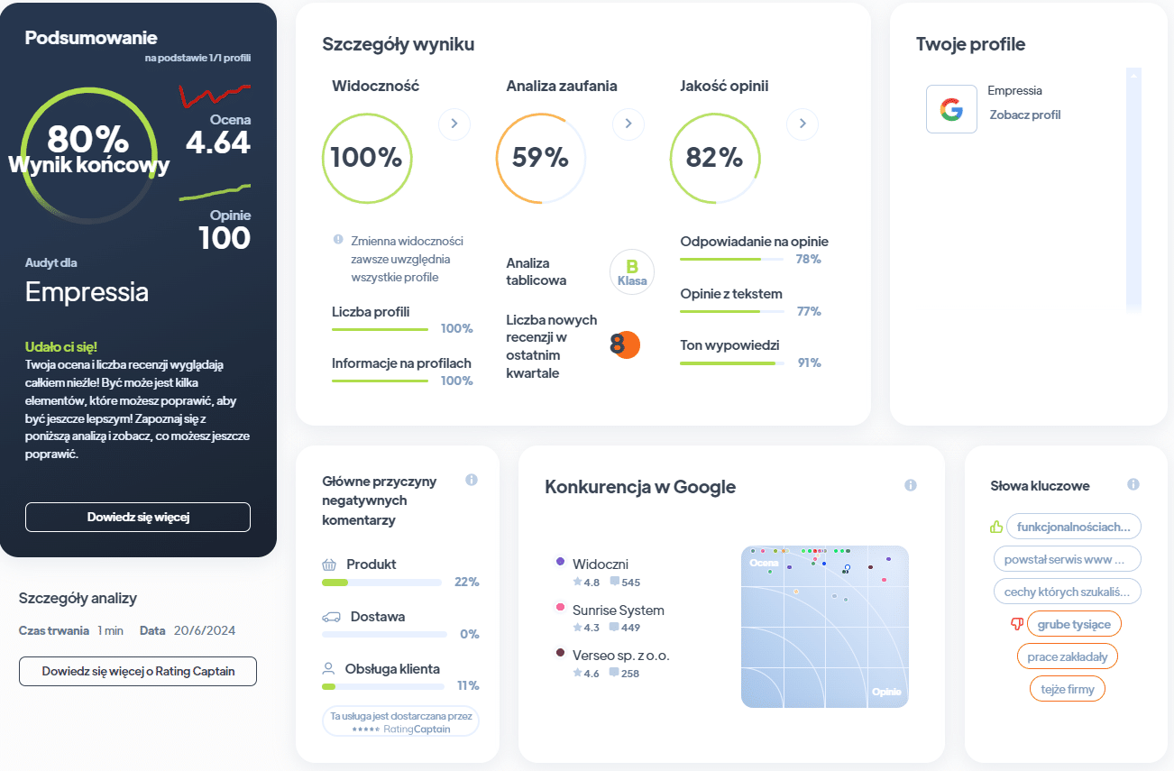Click the Verseo sp. z o.o. competitor dot
The height and width of the screenshot is (771, 1174).
tap(560, 653)
